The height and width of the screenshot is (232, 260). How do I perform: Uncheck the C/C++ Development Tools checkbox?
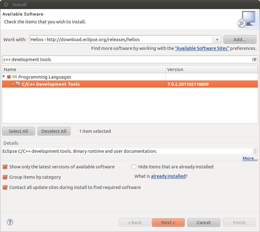coord(12,84)
